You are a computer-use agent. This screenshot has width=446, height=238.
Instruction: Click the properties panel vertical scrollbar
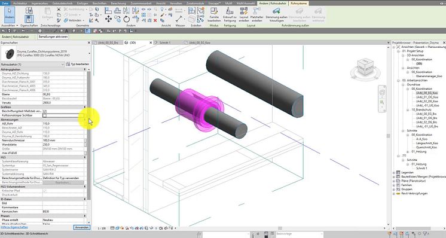pyautogui.click(x=88, y=133)
